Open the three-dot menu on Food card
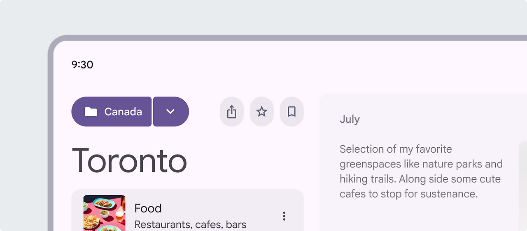Screen dimensions: 527x231 pos(284,216)
